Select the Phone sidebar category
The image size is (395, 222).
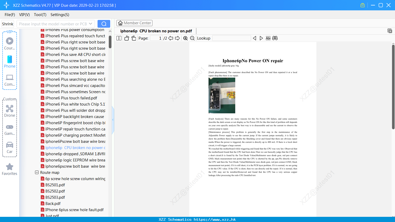(10, 62)
